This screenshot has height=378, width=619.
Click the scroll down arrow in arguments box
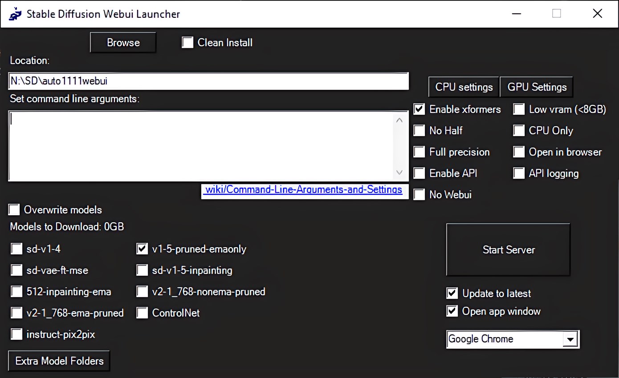(x=399, y=173)
